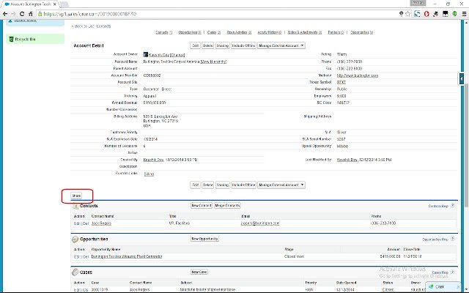Click the bottom Include Offline button
The width and height of the screenshot is (469, 293).
(243, 185)
